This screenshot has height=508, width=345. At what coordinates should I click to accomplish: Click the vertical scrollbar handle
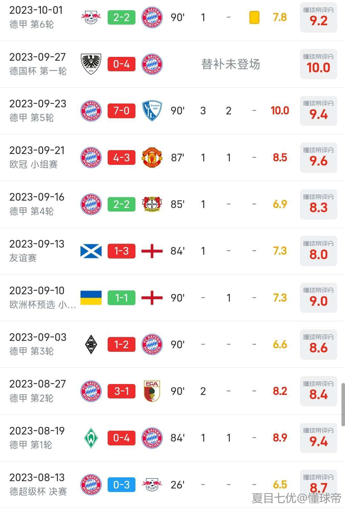[343, 404]
